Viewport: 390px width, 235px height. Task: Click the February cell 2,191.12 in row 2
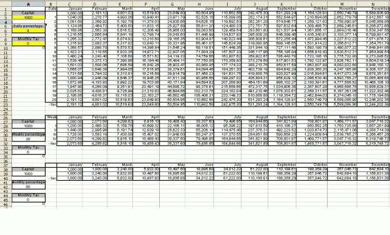click(x=95, y=13)
